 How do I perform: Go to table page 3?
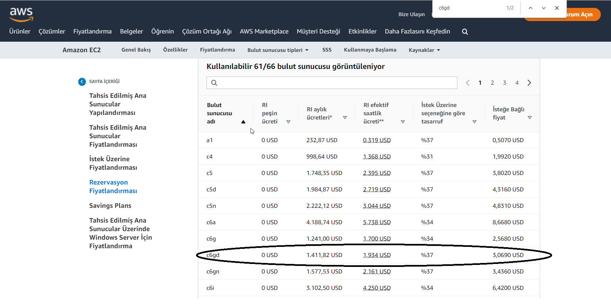[504, 83]
